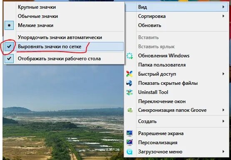The image size is (231, 160).
Task: Open the Сортировка menu item
Action: point(177,16)
